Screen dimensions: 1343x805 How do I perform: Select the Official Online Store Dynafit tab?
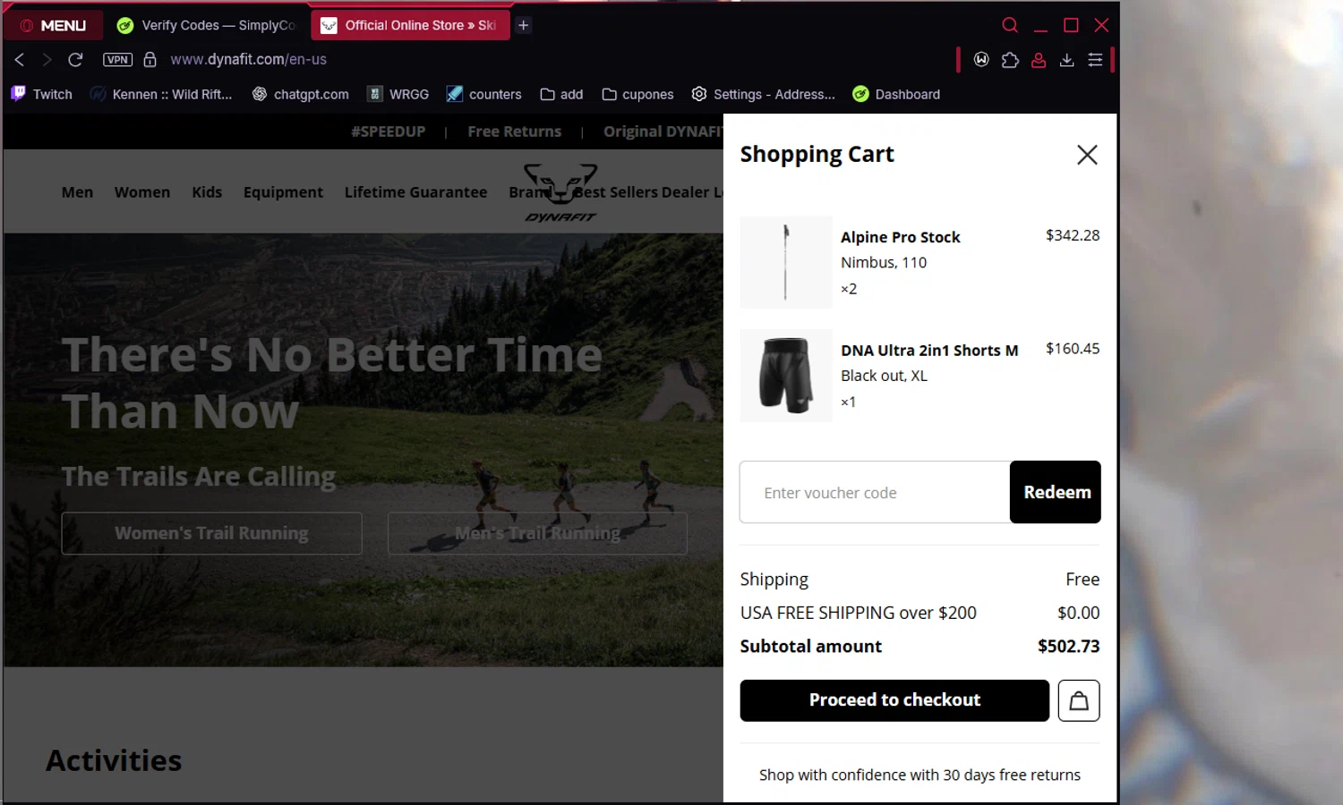pyautogui.click(x=410, y=25)
